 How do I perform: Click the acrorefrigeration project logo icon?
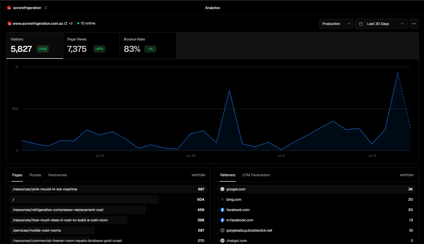pos(9,8)
